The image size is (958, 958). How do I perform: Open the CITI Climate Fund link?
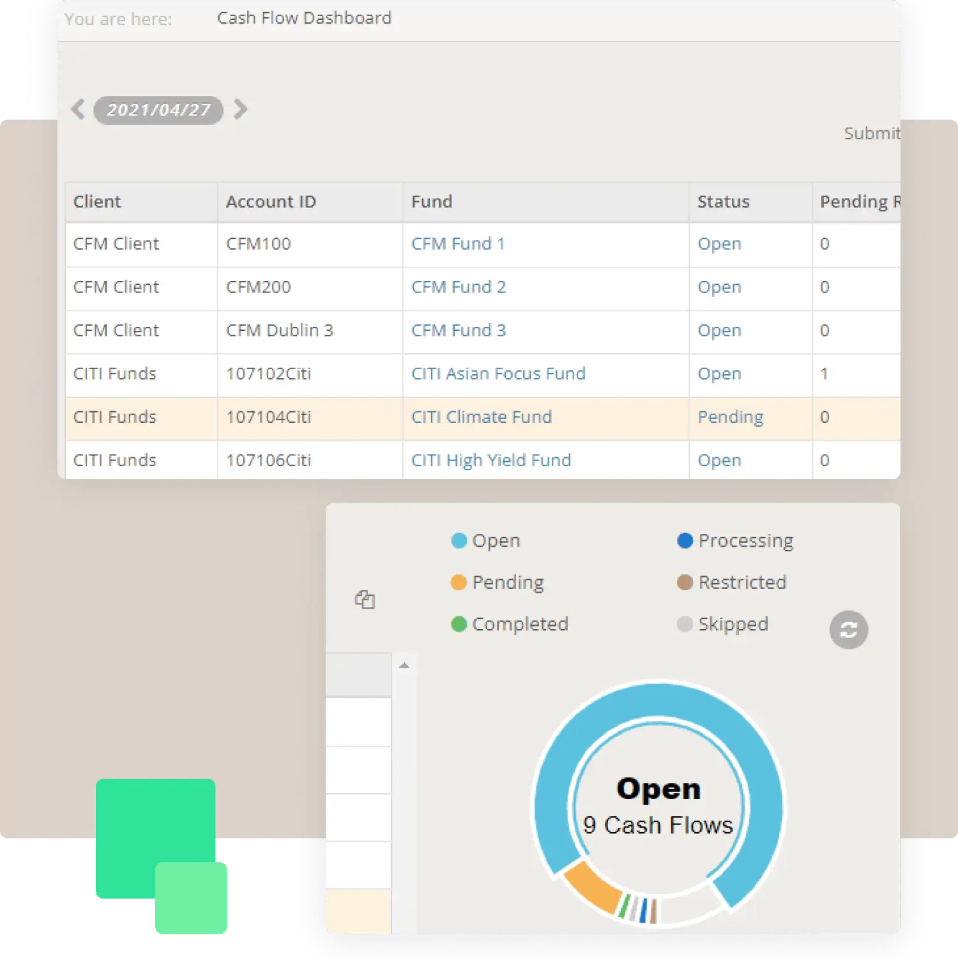click(482, 417)
